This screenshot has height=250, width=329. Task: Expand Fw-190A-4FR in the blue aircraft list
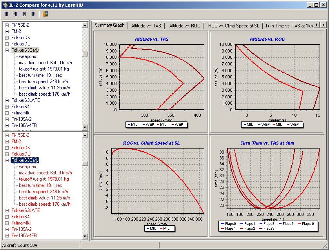pos(7,126)
